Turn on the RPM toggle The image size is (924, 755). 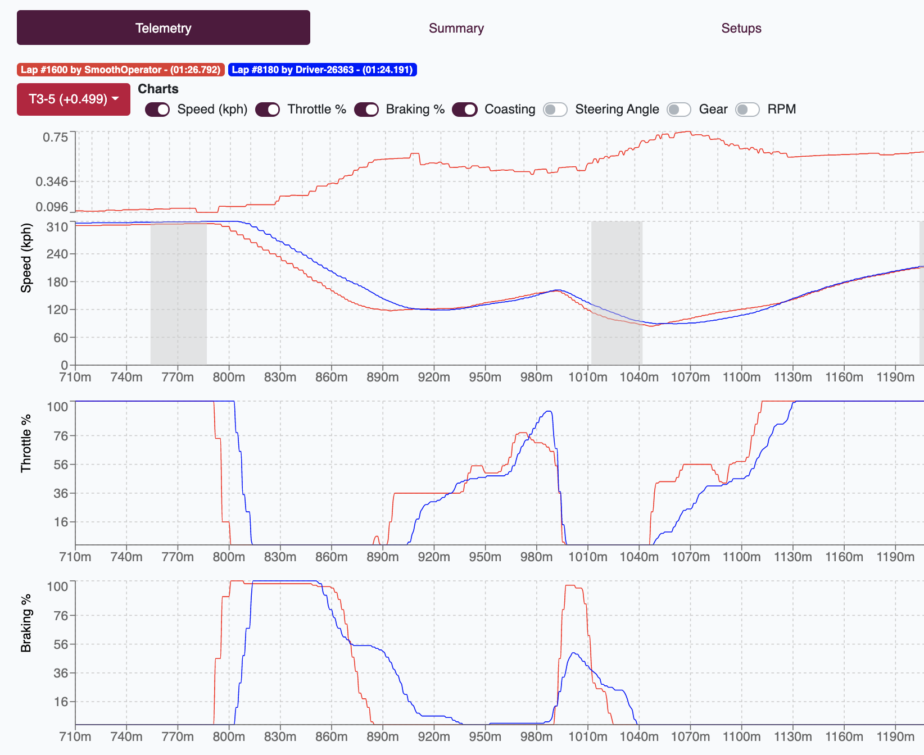[x=748, y=110]
